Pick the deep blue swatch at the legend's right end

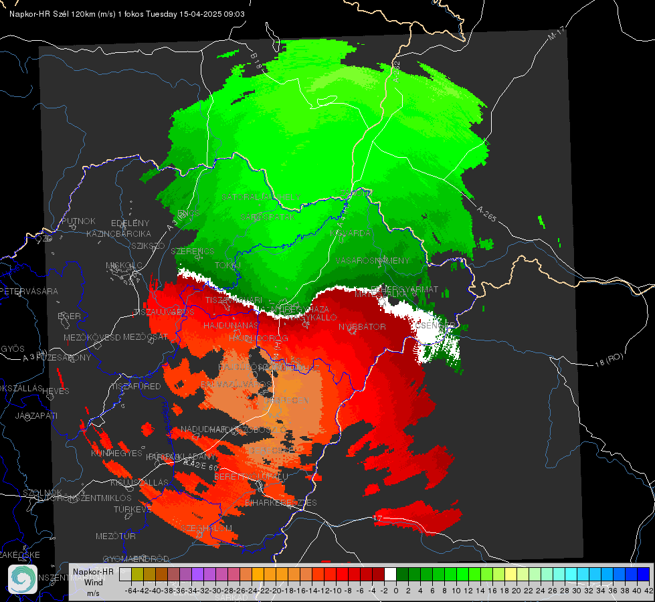coord(644,575)
